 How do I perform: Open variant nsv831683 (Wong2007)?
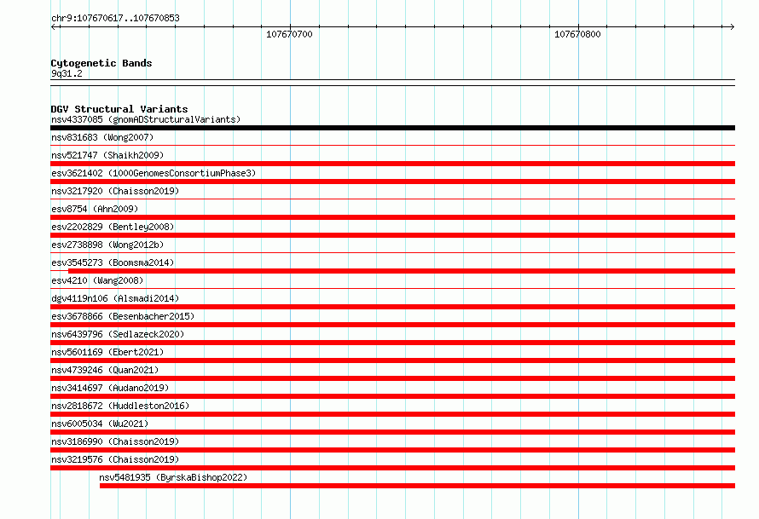click(102, 137)
